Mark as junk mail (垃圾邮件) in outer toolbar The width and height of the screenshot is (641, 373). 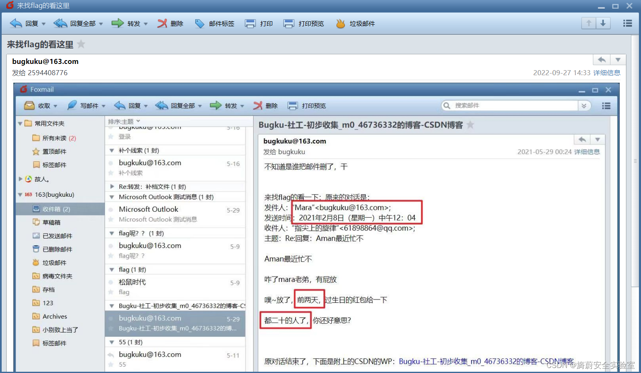(x=356, y=24)
